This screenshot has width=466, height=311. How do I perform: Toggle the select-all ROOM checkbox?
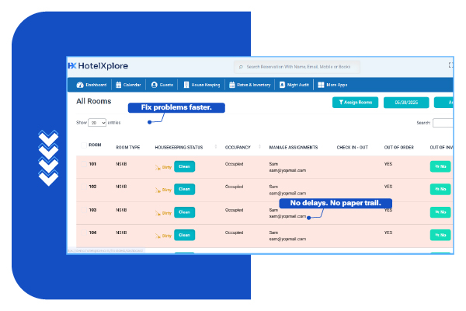click(84, 145)
